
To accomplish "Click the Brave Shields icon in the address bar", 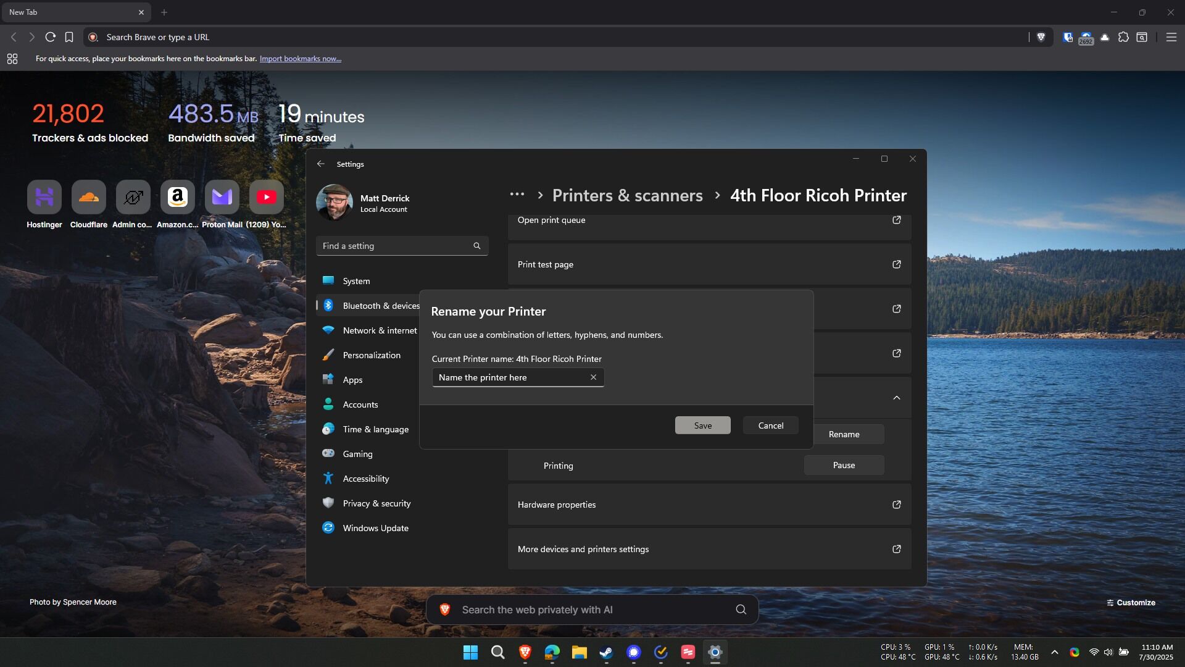I will pyautogui.click(x=1041, y=37).
